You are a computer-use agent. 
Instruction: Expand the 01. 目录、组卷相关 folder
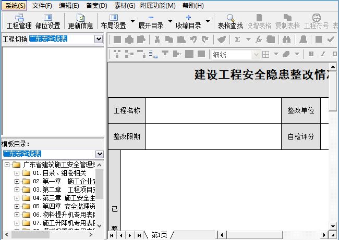(17, 173)
